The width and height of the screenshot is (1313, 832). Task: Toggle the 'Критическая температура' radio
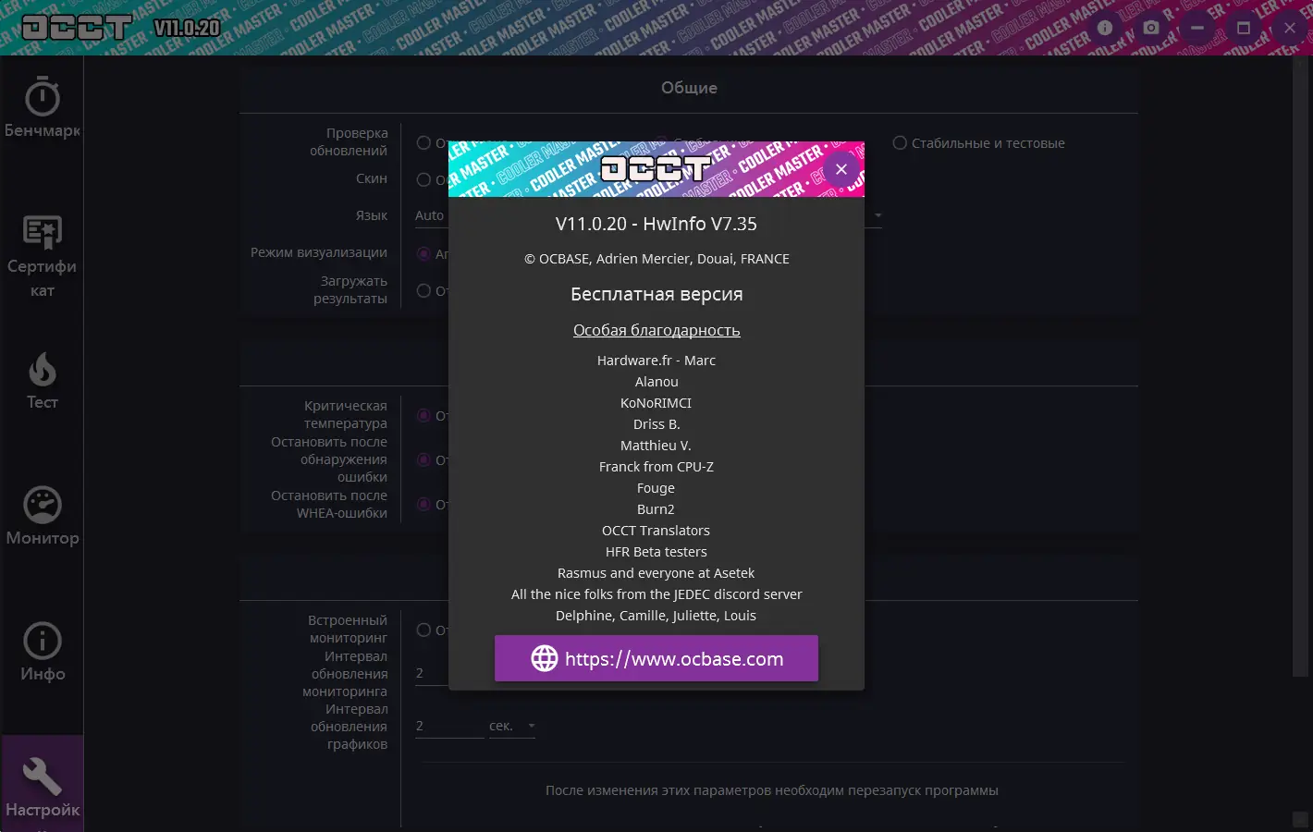coord(423,415)
